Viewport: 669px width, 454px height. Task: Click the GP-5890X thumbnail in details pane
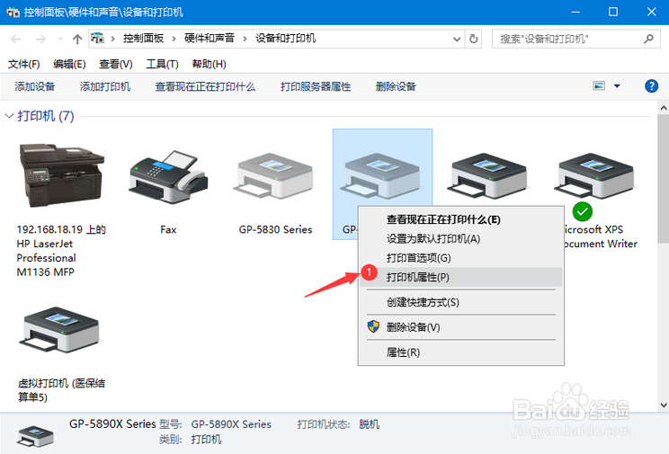[35, 436]
